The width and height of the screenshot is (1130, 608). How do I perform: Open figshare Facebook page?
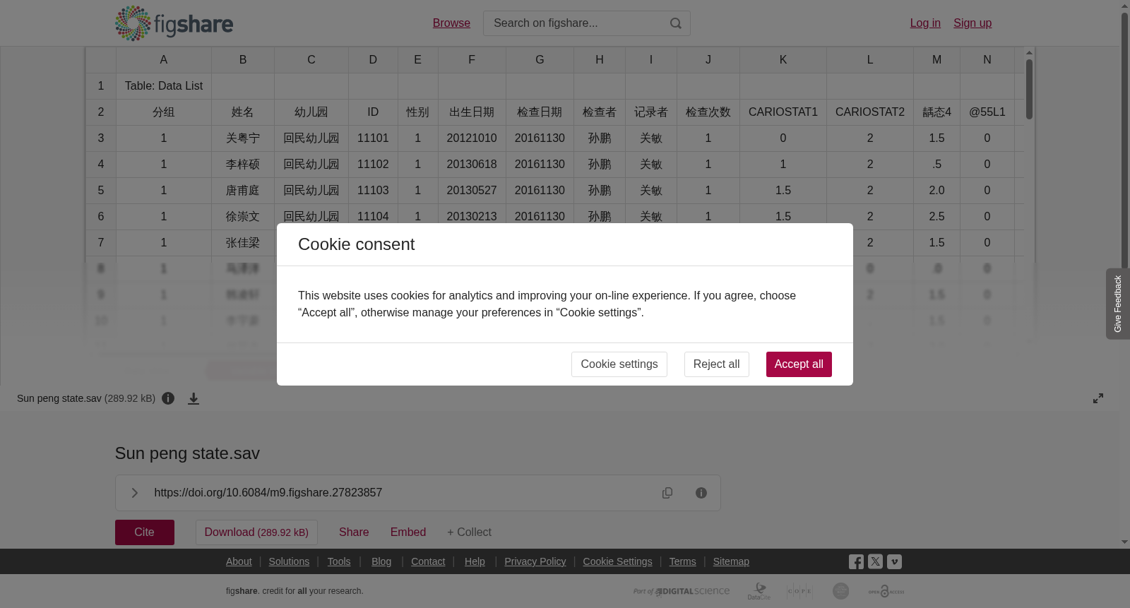tap(856, 561)
